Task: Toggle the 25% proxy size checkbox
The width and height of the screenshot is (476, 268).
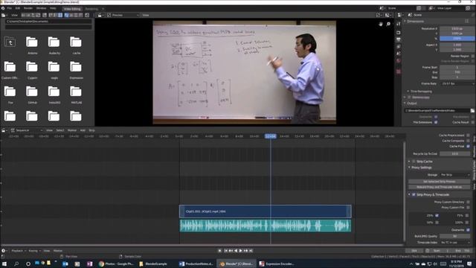Action: point(437,216)
